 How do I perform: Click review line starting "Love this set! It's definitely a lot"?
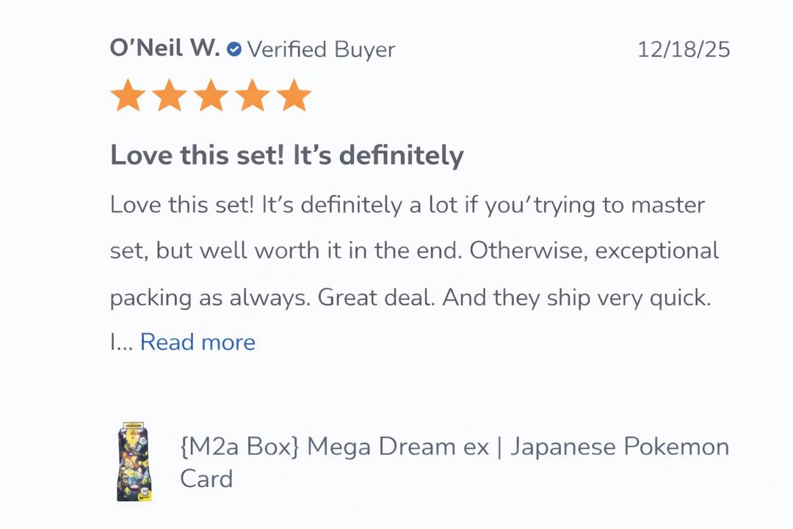point(407,204)
